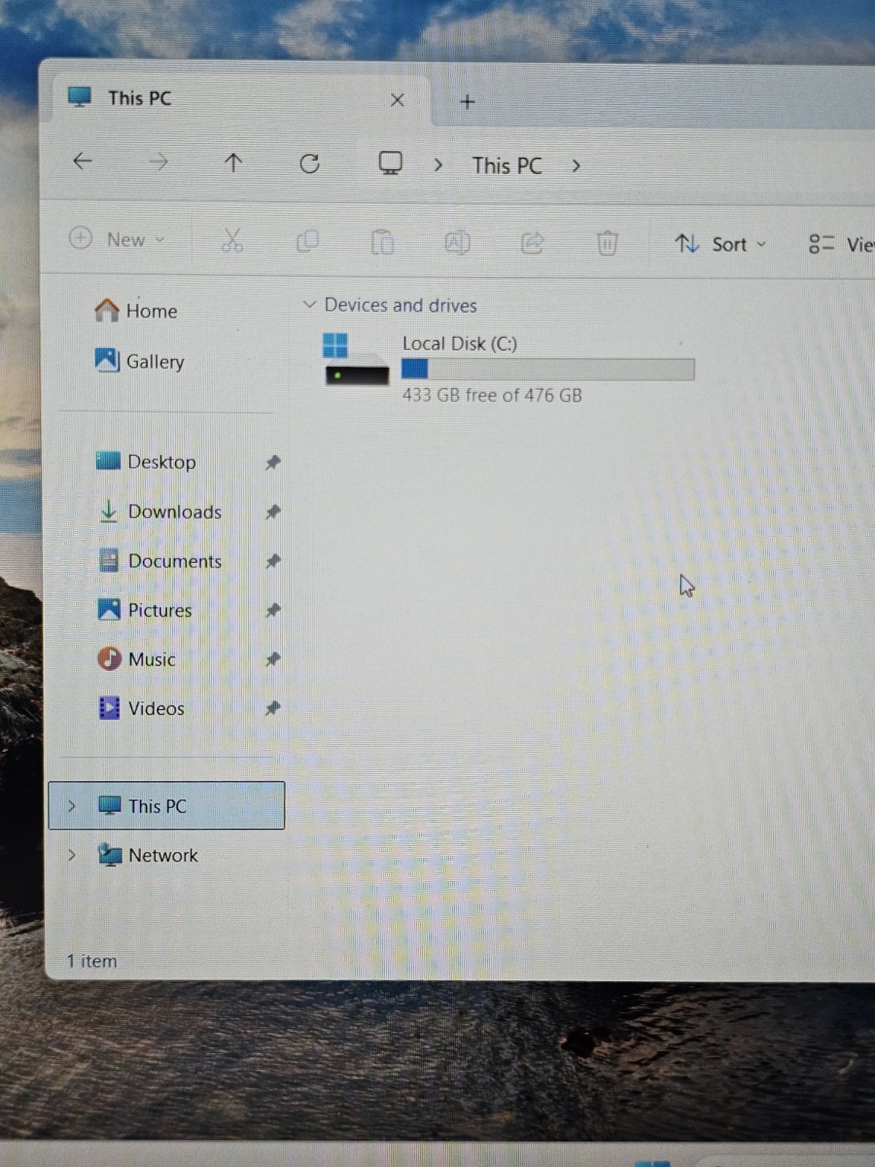Select This PC in the navigation pane
The width and height of the screenshot is (875, 1167).
point(166,806)
